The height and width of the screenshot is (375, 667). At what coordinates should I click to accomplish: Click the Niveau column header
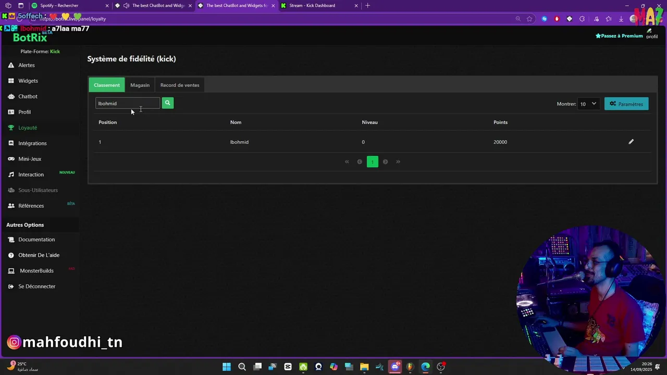click(369, 122)
